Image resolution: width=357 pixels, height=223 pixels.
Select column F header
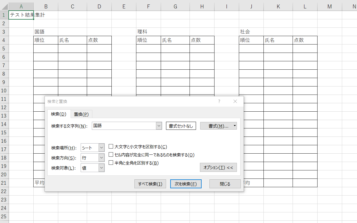(x=148, y=7)
